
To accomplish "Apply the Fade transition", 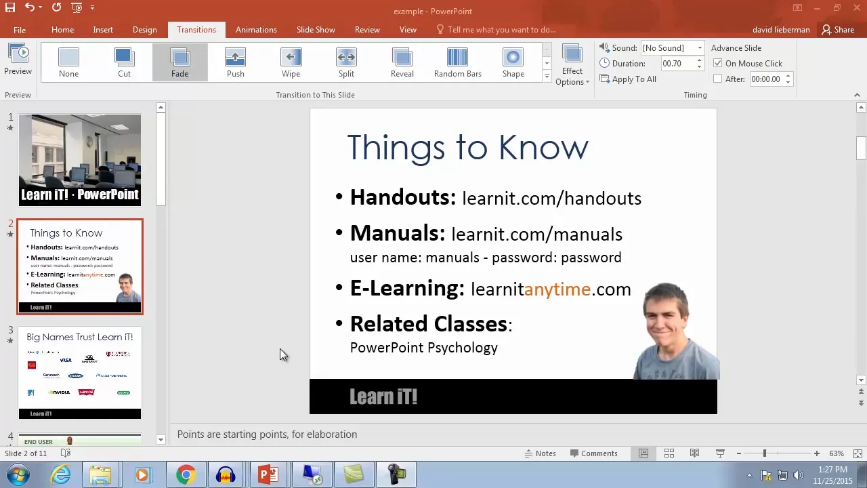I will [179, 63].
